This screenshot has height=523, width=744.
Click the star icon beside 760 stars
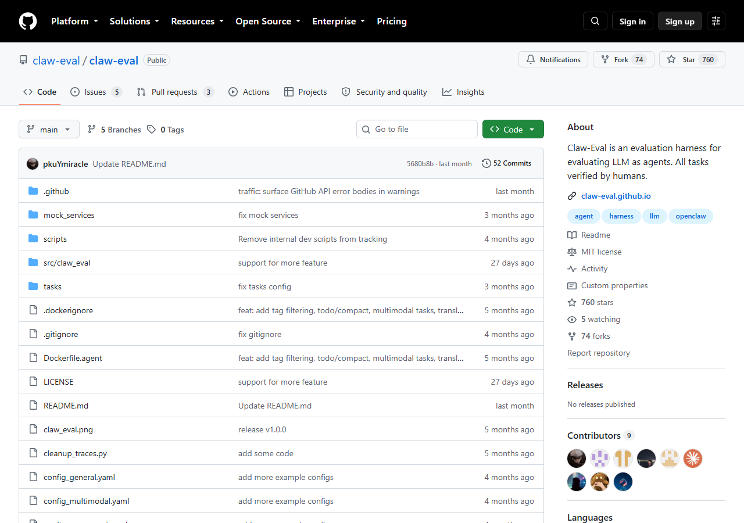pos(572,303)
